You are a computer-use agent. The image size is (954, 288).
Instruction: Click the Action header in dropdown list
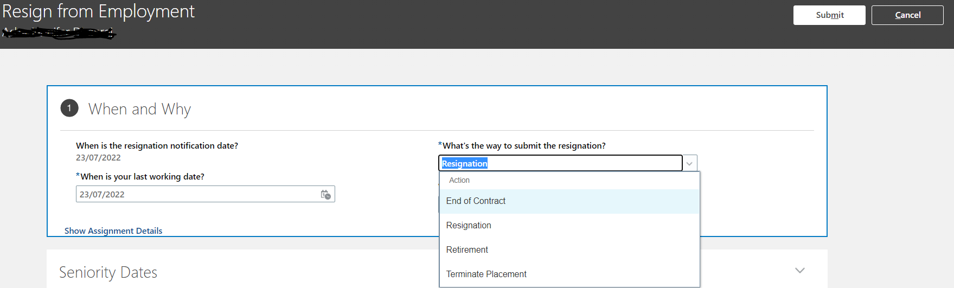pyautogui.click(x=459, y=180)
